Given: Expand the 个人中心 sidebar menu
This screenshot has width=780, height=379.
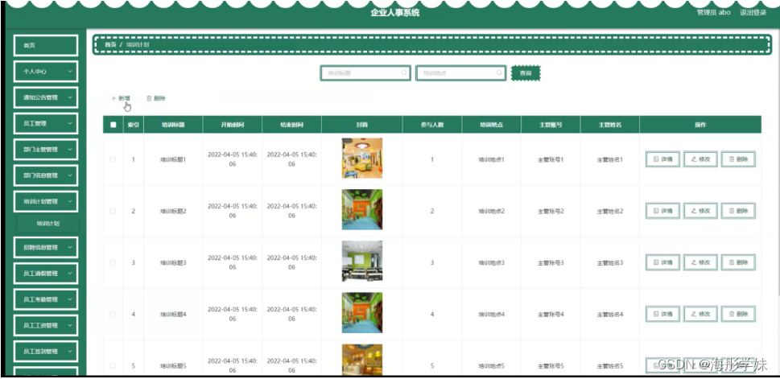Looking at the screenshot, I should point(46,72).
